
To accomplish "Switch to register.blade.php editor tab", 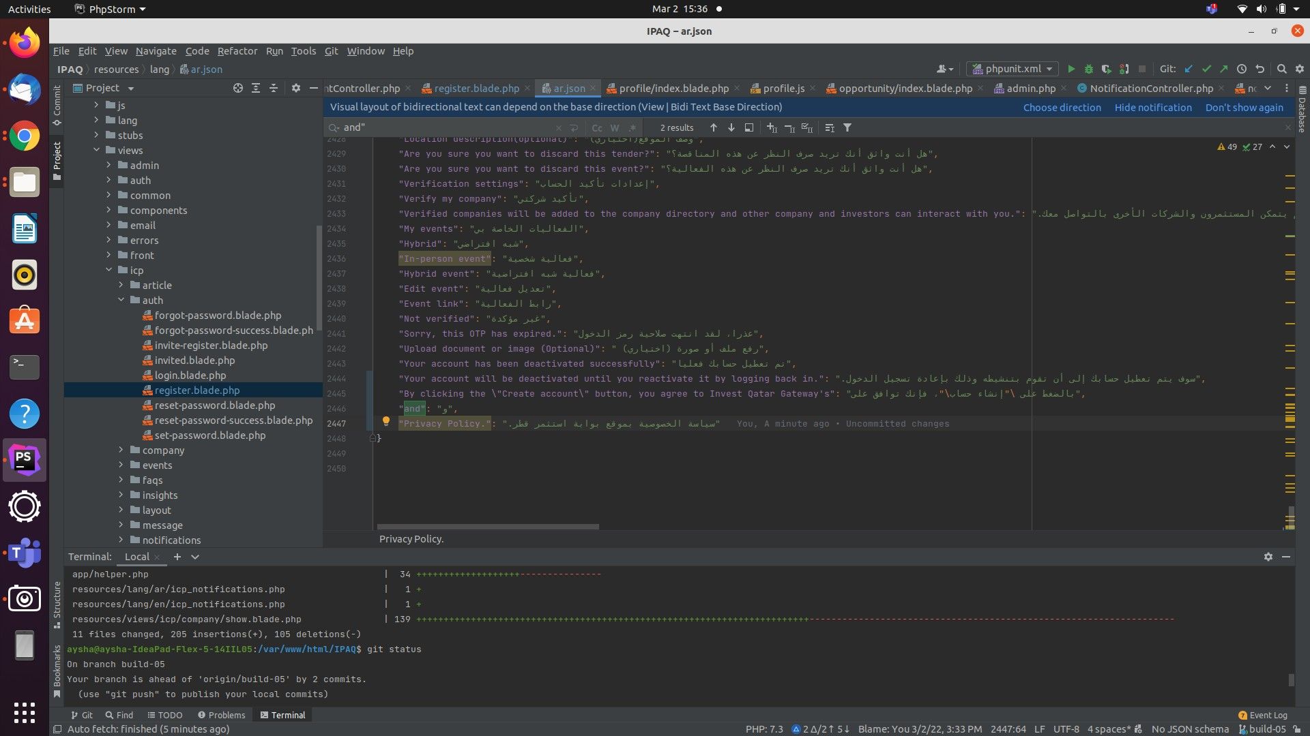I will 476,89.
